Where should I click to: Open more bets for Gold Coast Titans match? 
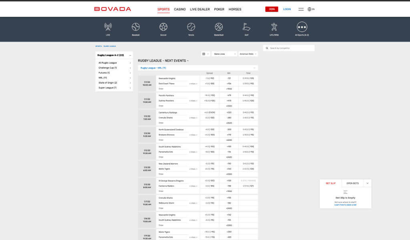(193, 84)
